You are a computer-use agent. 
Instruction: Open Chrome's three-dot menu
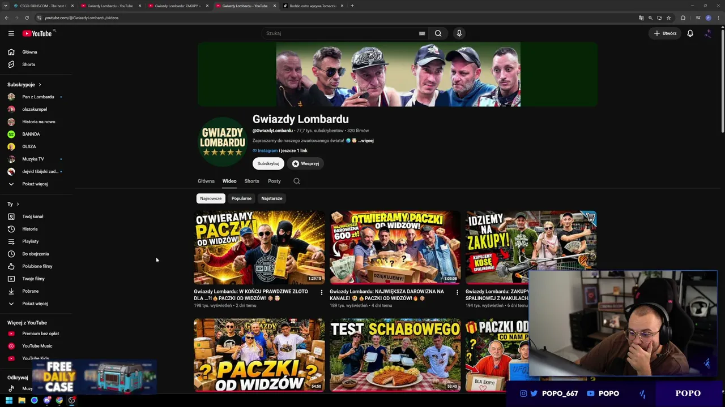718,18
